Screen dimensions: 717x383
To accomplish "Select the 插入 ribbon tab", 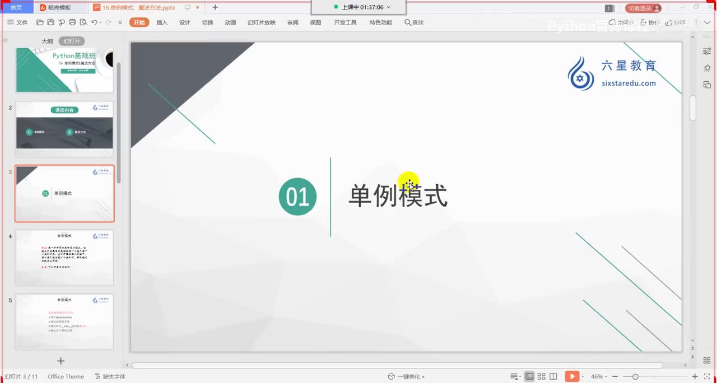I will [x=162, y=22].
